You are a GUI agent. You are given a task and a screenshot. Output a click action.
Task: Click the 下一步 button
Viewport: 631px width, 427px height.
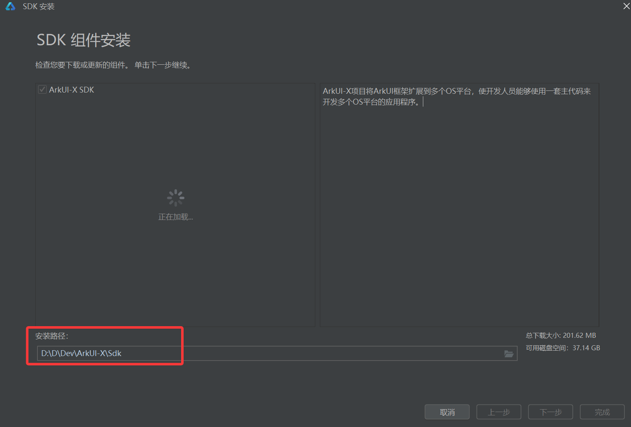pyautogui.click(x=550, y=412)
